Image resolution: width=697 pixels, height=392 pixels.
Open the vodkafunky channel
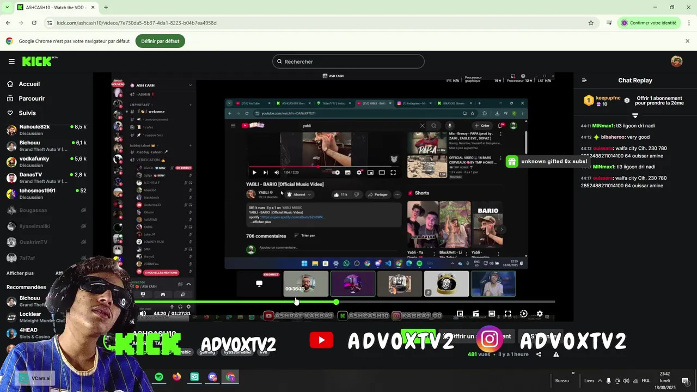(46, 162)
